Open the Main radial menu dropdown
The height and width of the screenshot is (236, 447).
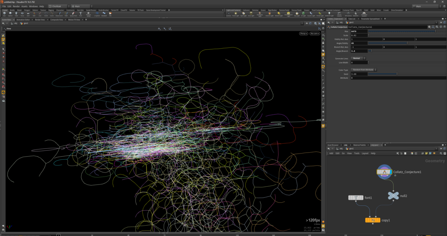(x=82, y=6)
